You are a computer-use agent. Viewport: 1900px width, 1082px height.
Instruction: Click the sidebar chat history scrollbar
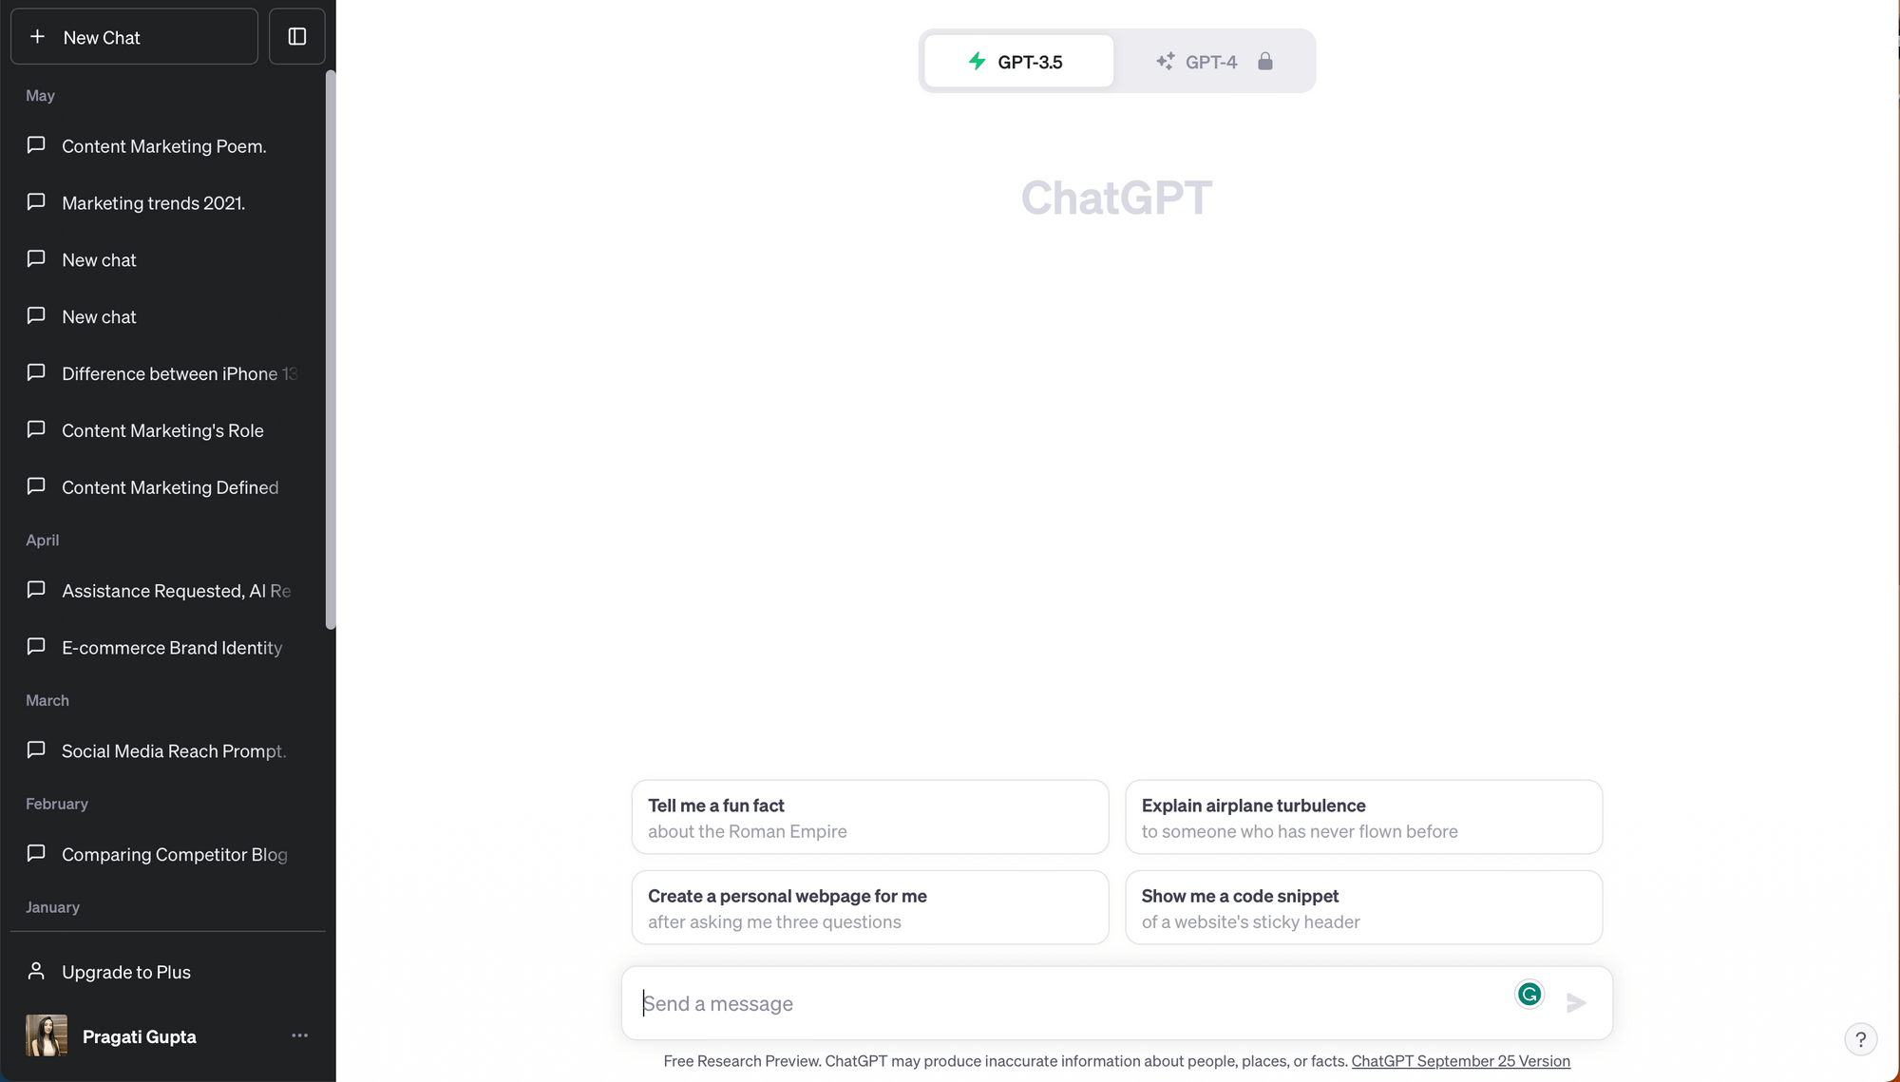coord(331,350)
